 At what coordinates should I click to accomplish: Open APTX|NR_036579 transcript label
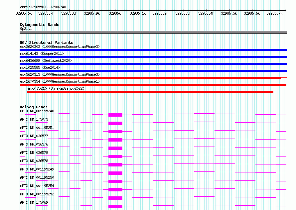pos(34,153)
